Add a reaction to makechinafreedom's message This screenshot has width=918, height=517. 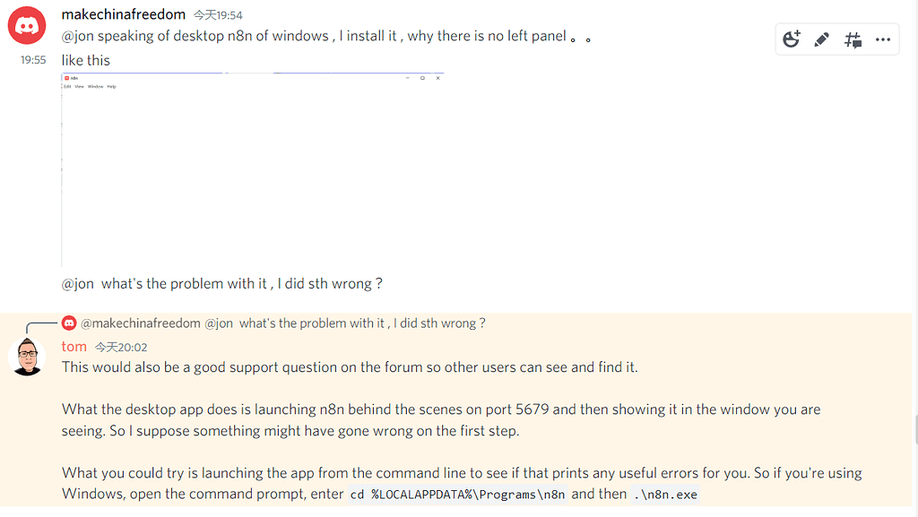pyautogui.click(x=791, y=39)
